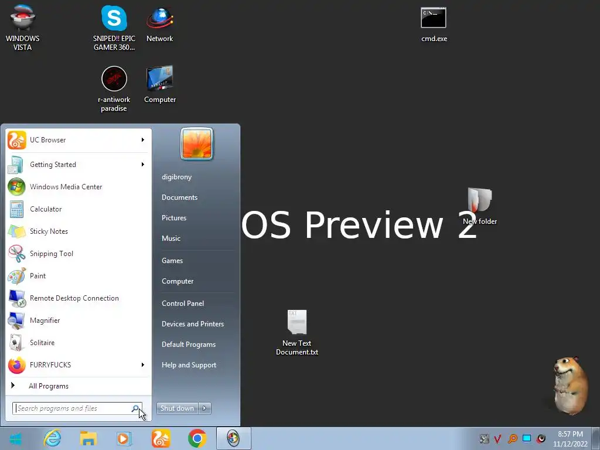Viewport: 600px width, 450px height.
Task: Expand All Programs list
Action: click(78, 386)
